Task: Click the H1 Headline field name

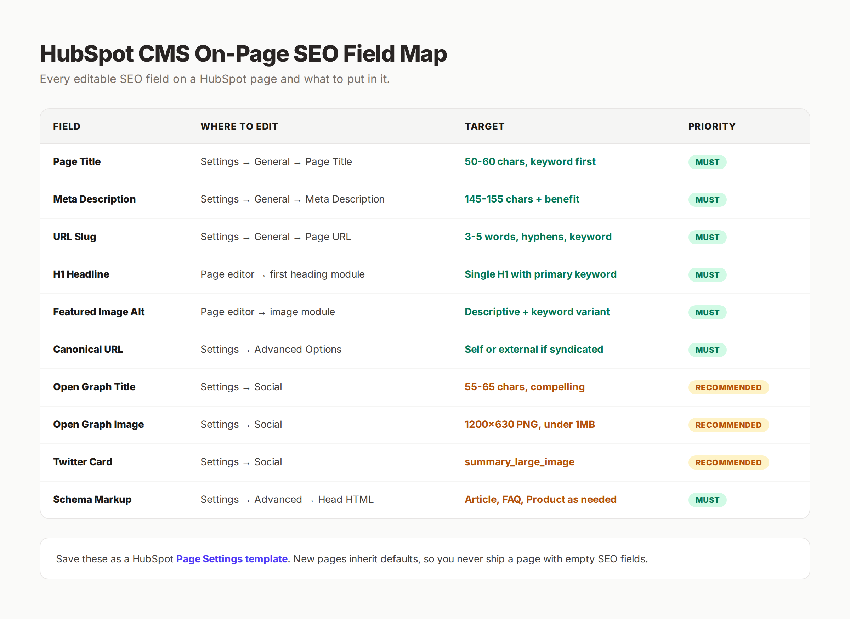Action: [81, 274]
